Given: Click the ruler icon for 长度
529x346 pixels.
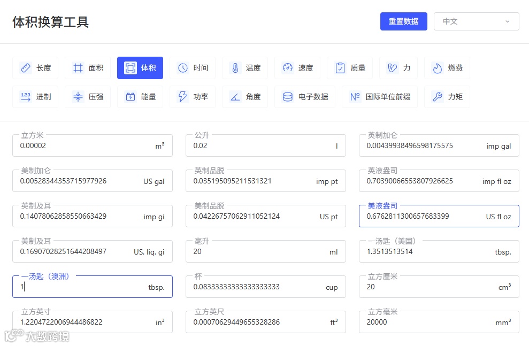Looking at the screenshot, I should 26,68.
